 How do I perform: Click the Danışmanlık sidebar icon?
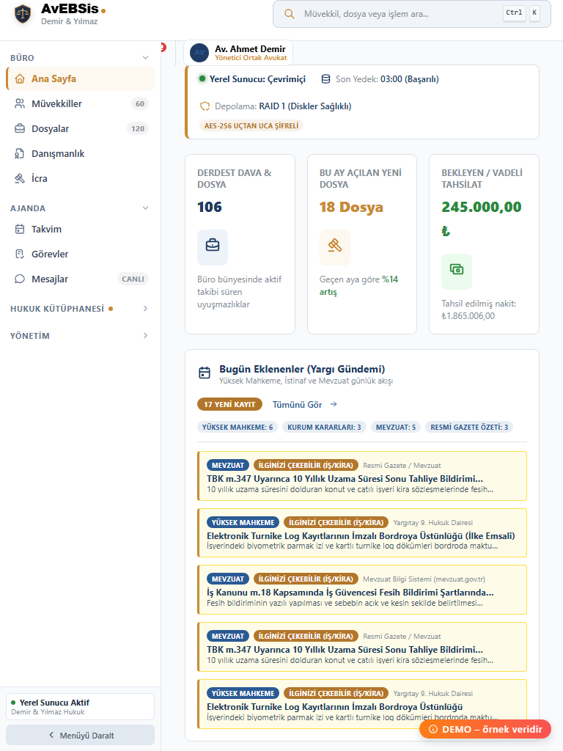[20, 153]
